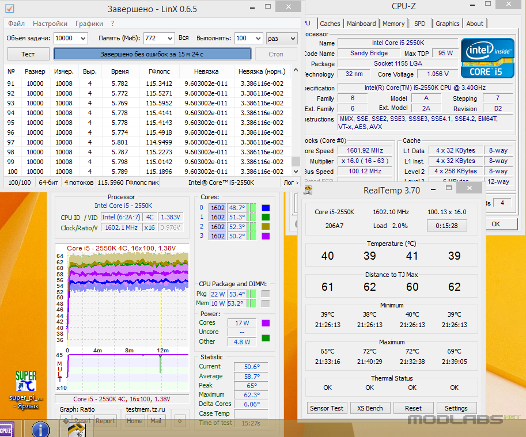Click the Case Temp value field

pyautogui.click(x=251, y=413)
